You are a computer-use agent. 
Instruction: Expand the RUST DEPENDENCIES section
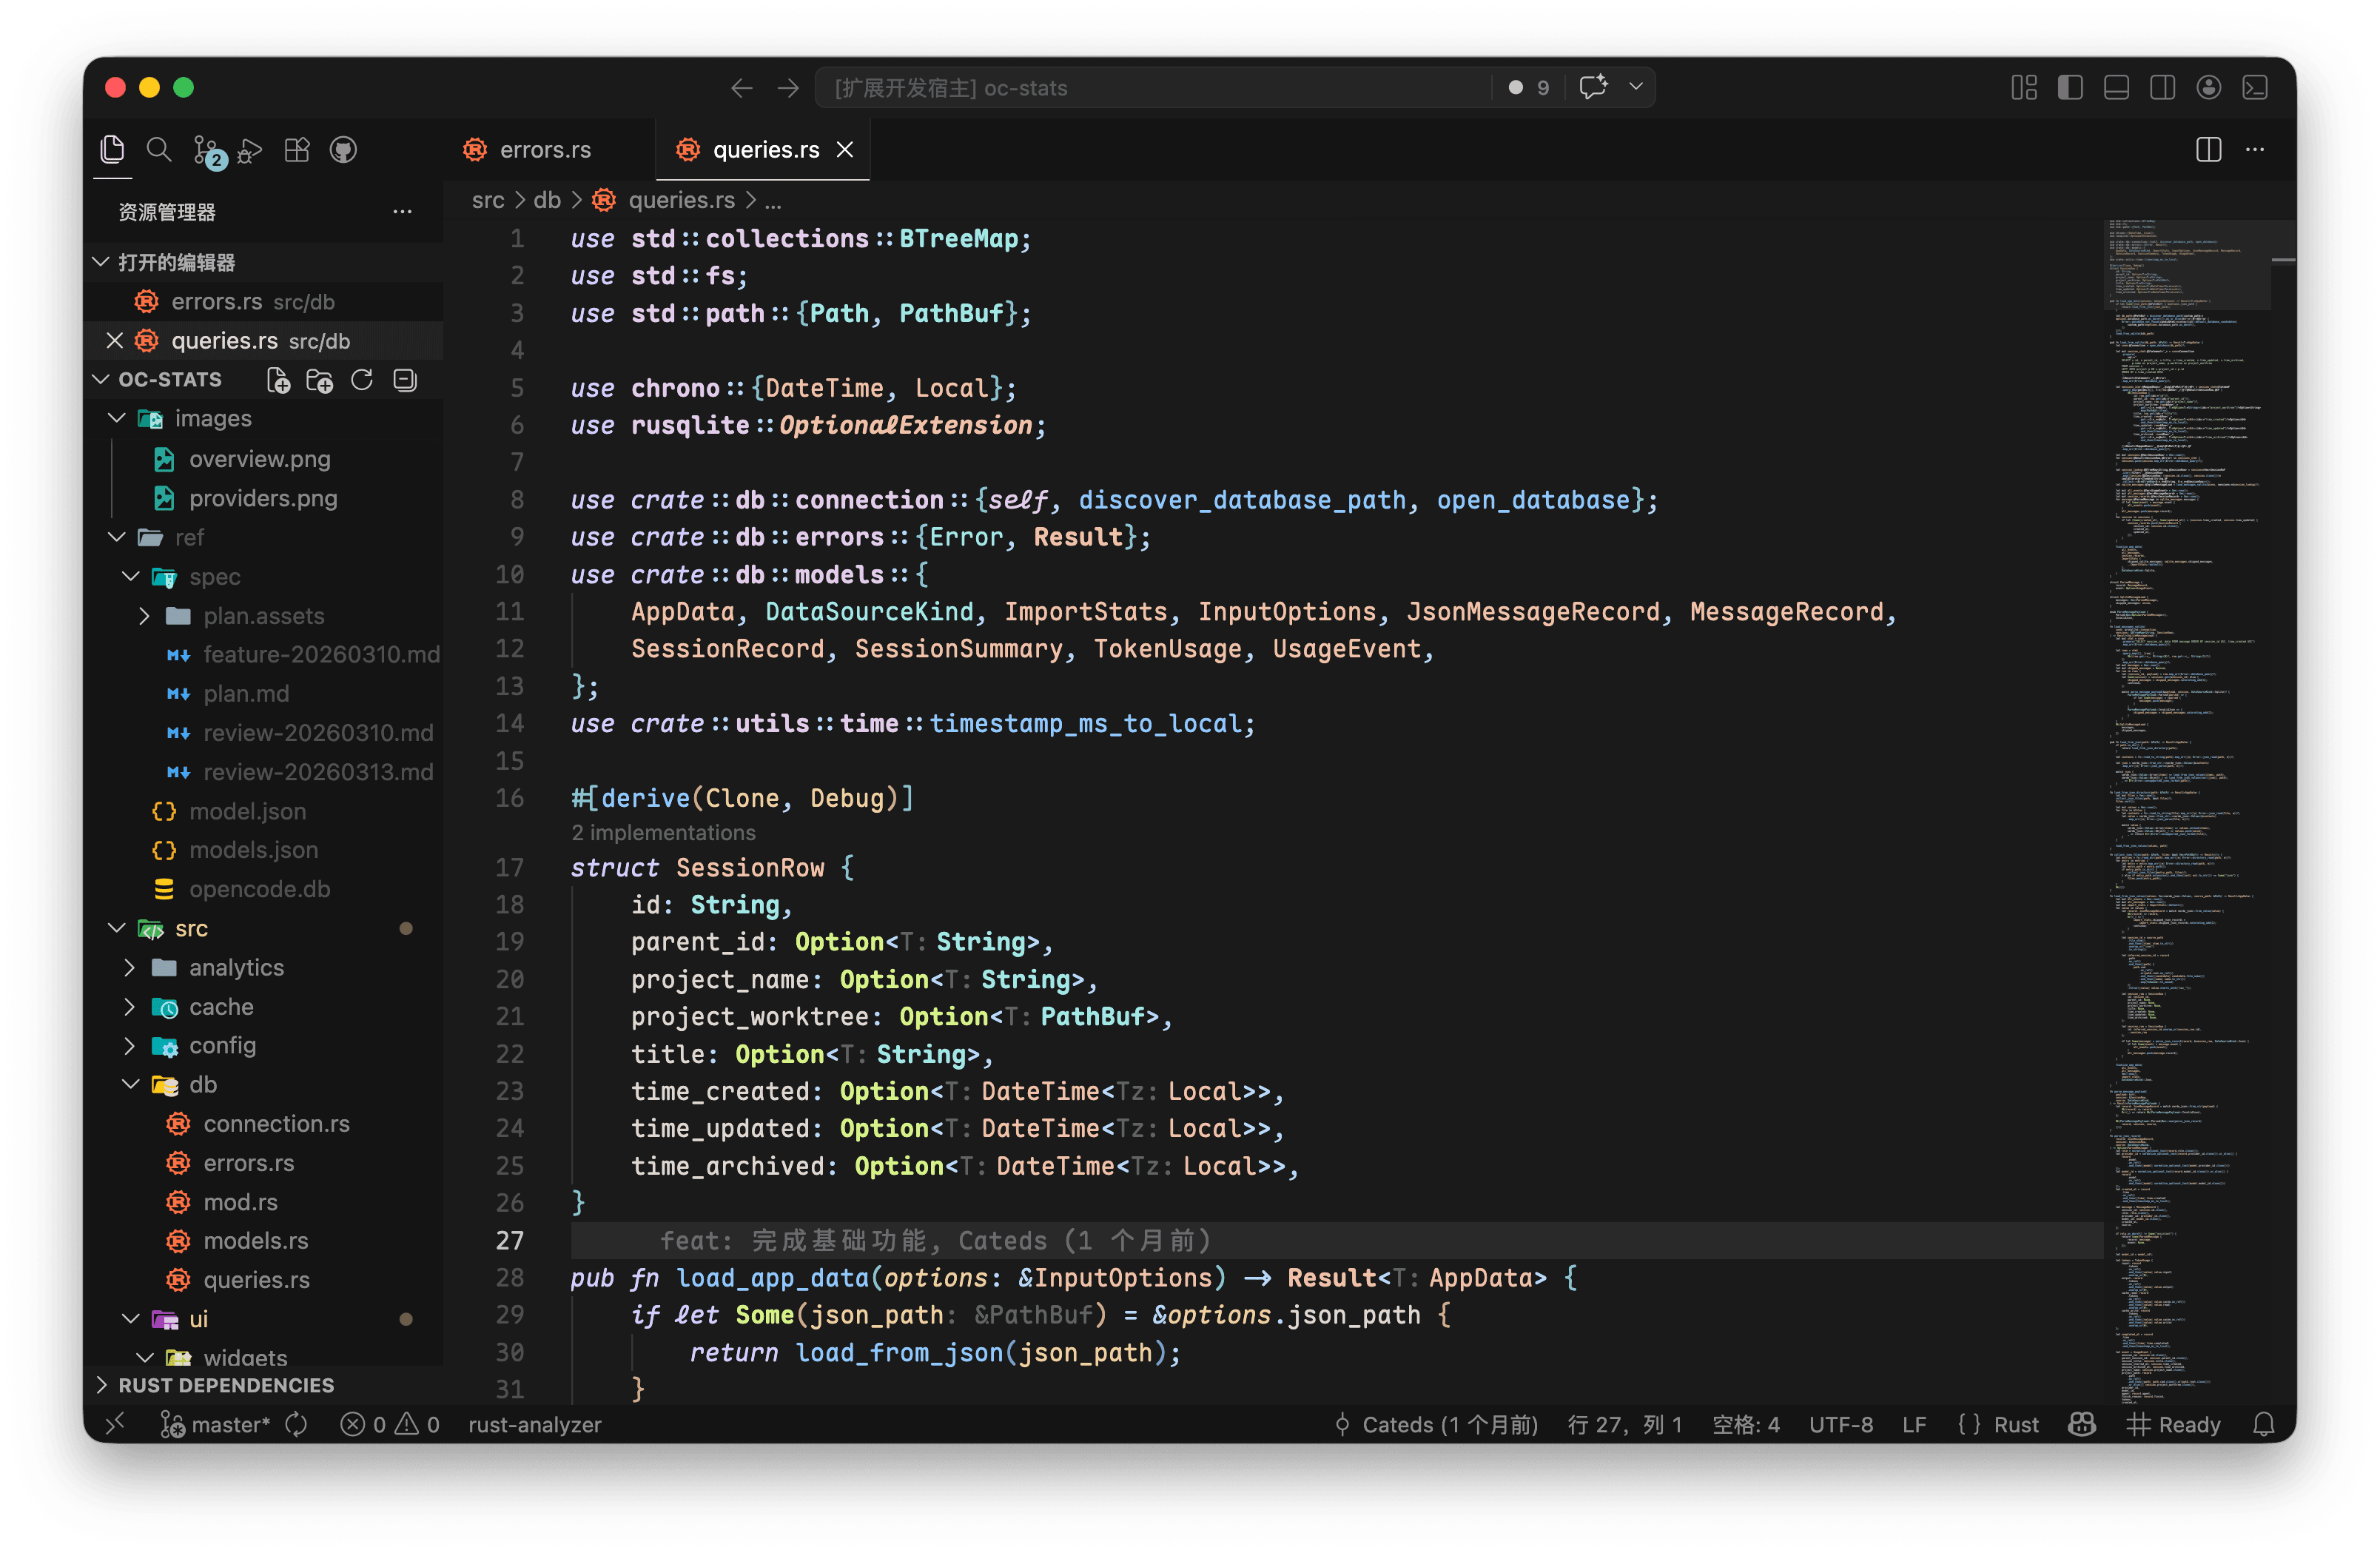263,1385
